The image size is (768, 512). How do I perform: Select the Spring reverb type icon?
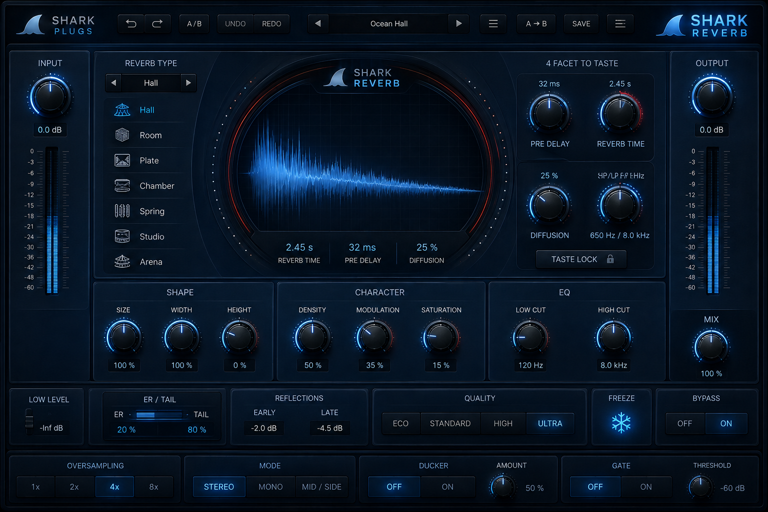point(122,211)
